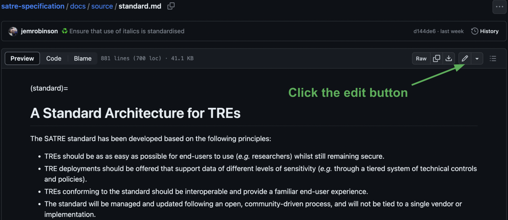Copy file path icon next to standard.md
Screen dimensions: 508x220
[x=171, y=6]
